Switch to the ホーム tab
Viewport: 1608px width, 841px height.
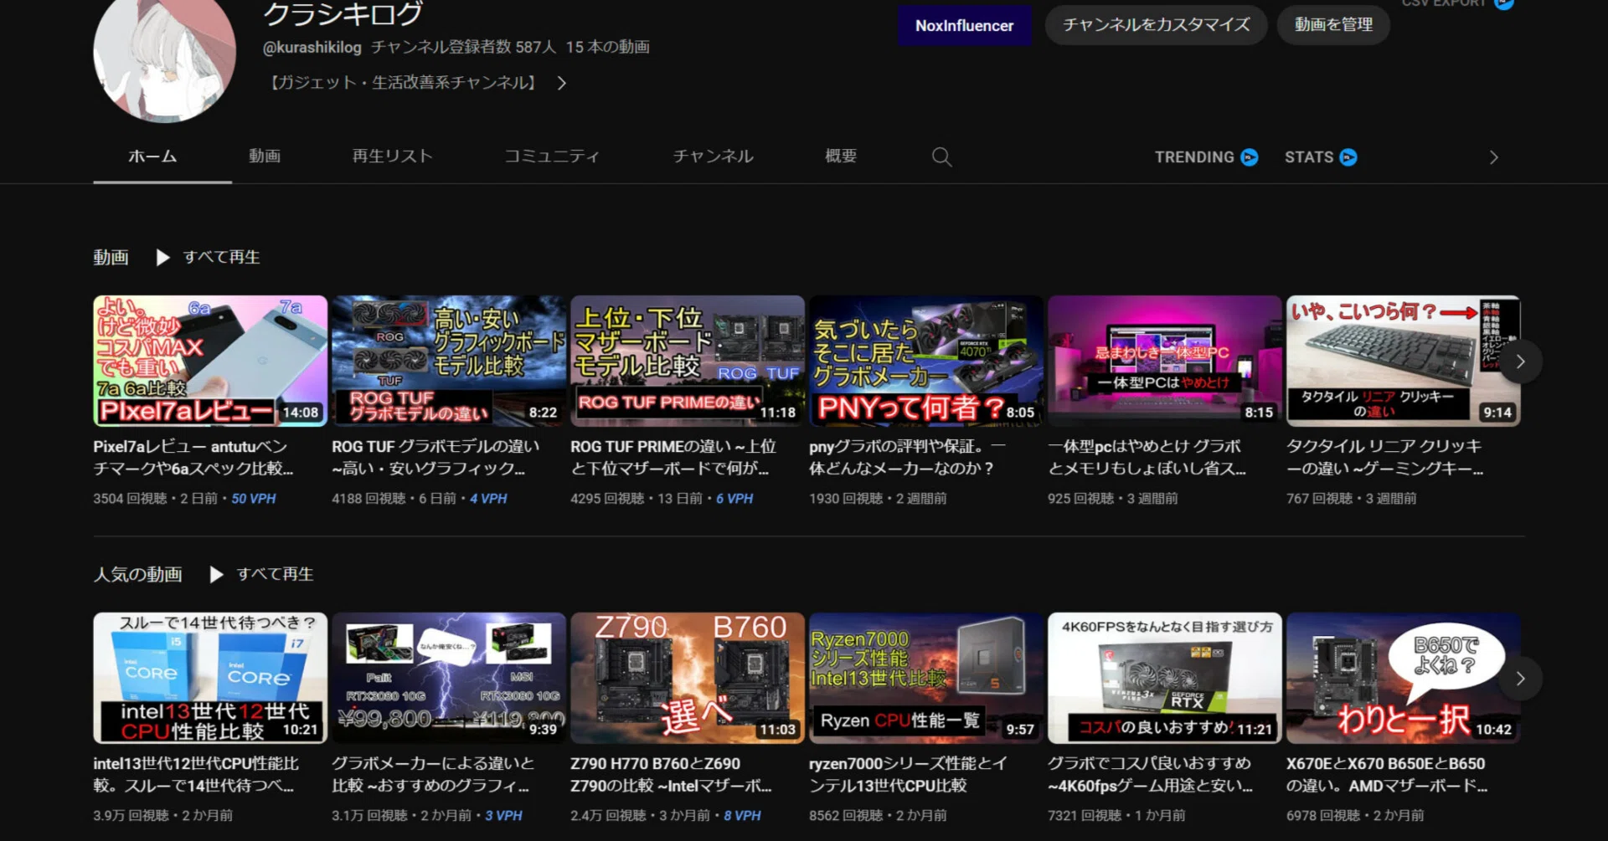[152, 156]
